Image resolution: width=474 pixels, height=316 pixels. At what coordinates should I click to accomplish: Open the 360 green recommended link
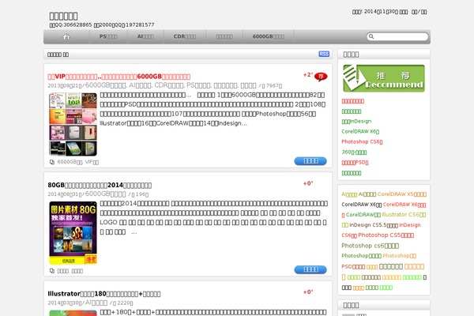(354, 152)
